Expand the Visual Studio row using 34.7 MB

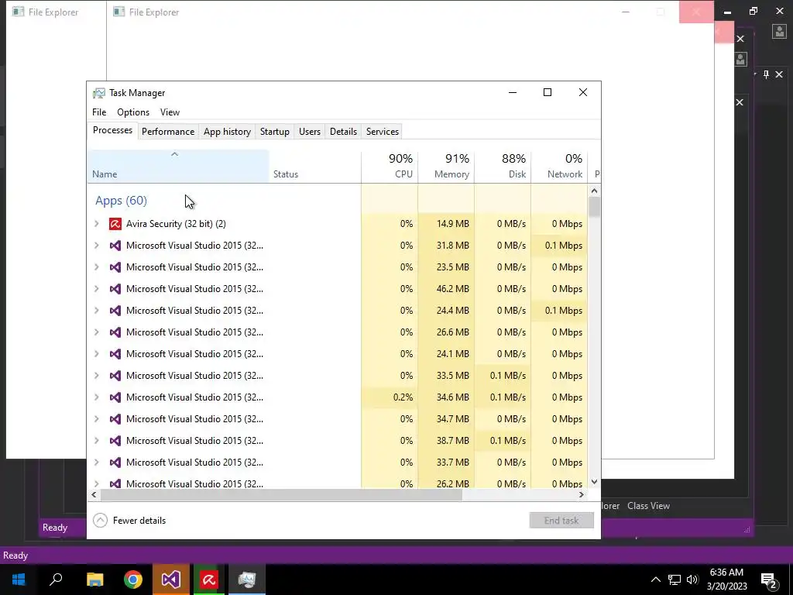[x=97, y=419]
